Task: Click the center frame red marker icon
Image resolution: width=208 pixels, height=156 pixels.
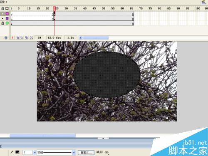Action: pos(12,37)
